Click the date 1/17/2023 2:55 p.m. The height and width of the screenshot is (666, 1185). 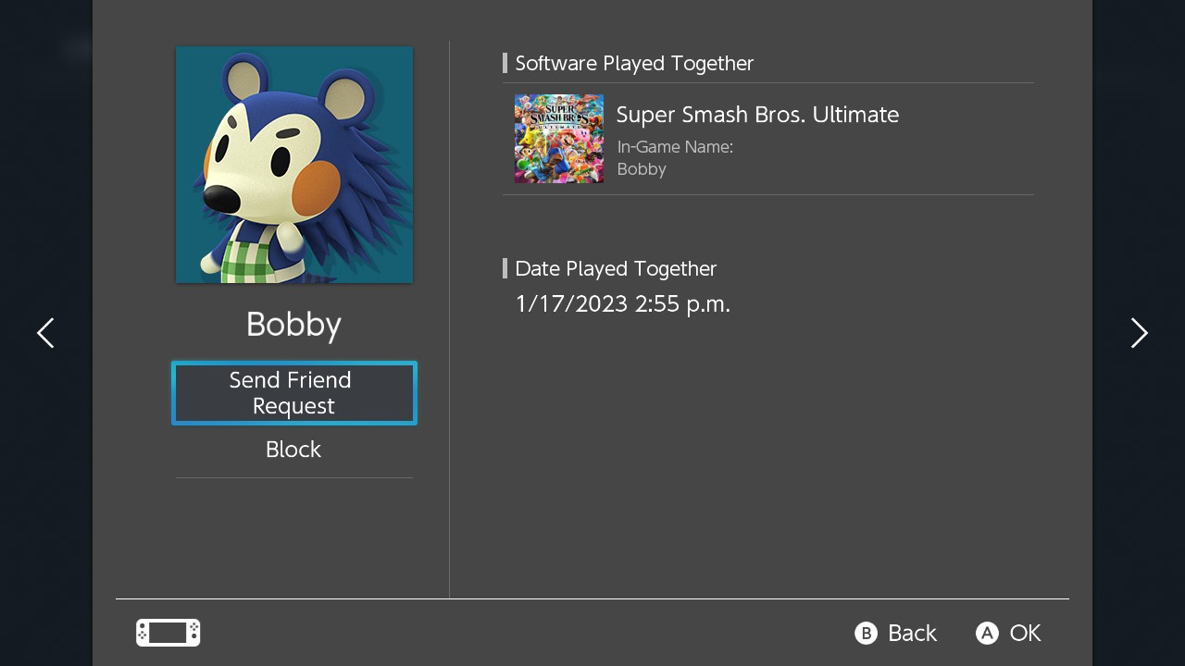coord(623,303)
